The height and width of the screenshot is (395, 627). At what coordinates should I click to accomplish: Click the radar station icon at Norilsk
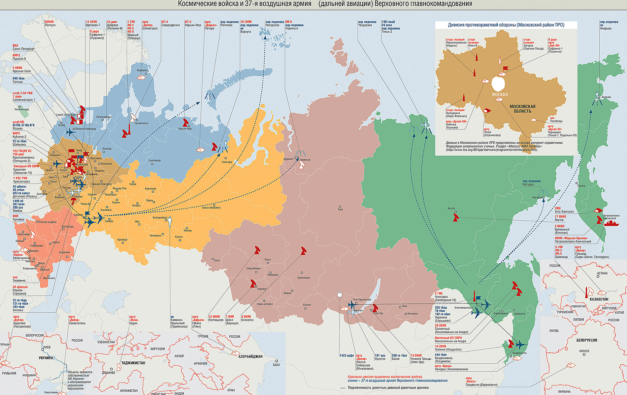[x=302, y=165]
